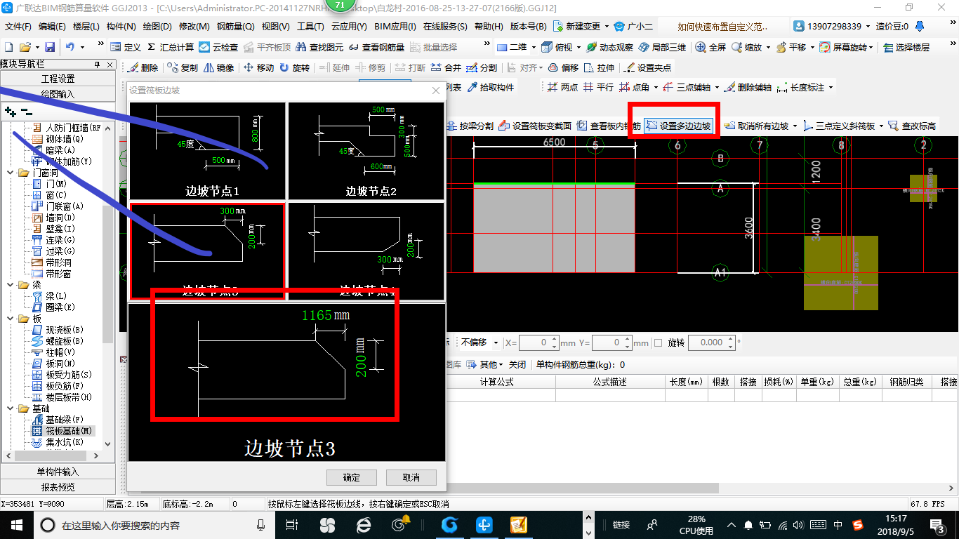Screen dimensions: 959x539
Task: Click 设置多边边坡 toolbar button
Action: [678, 126]
